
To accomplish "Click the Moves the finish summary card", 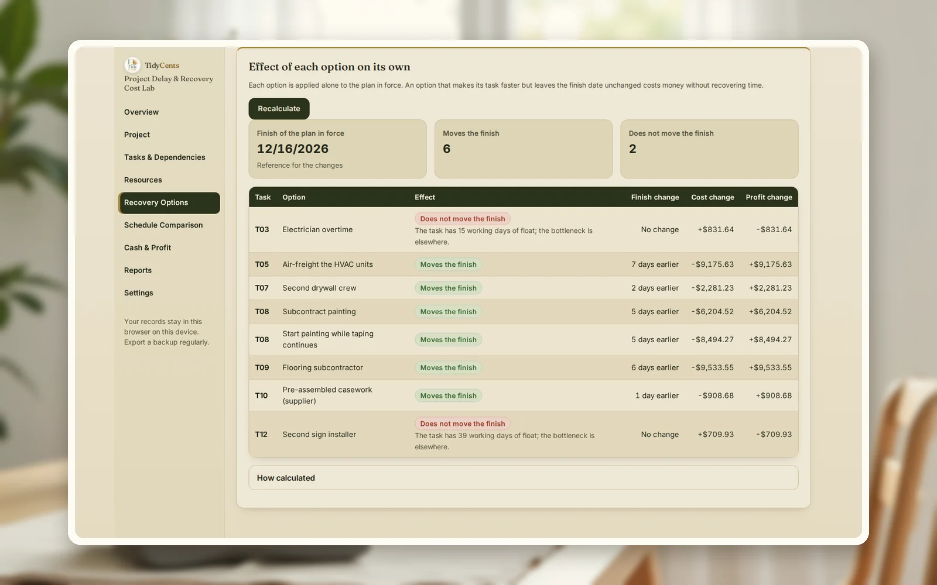I will click(523, 149).
